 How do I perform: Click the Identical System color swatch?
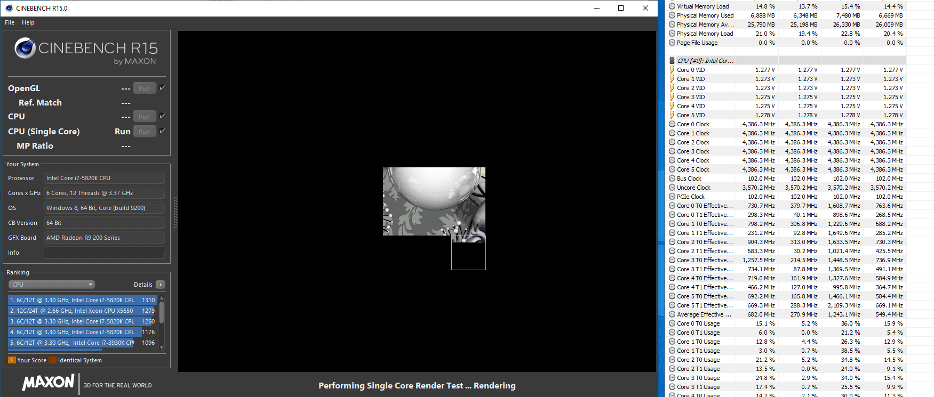pos(52,360)
